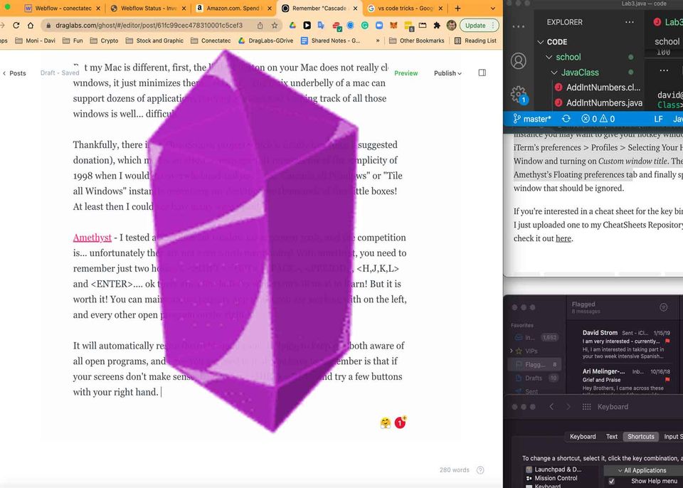This screenshot has width=683, height=488.
Task: Click the sync changes icon in status bar
Action: [x=566, y=119]
